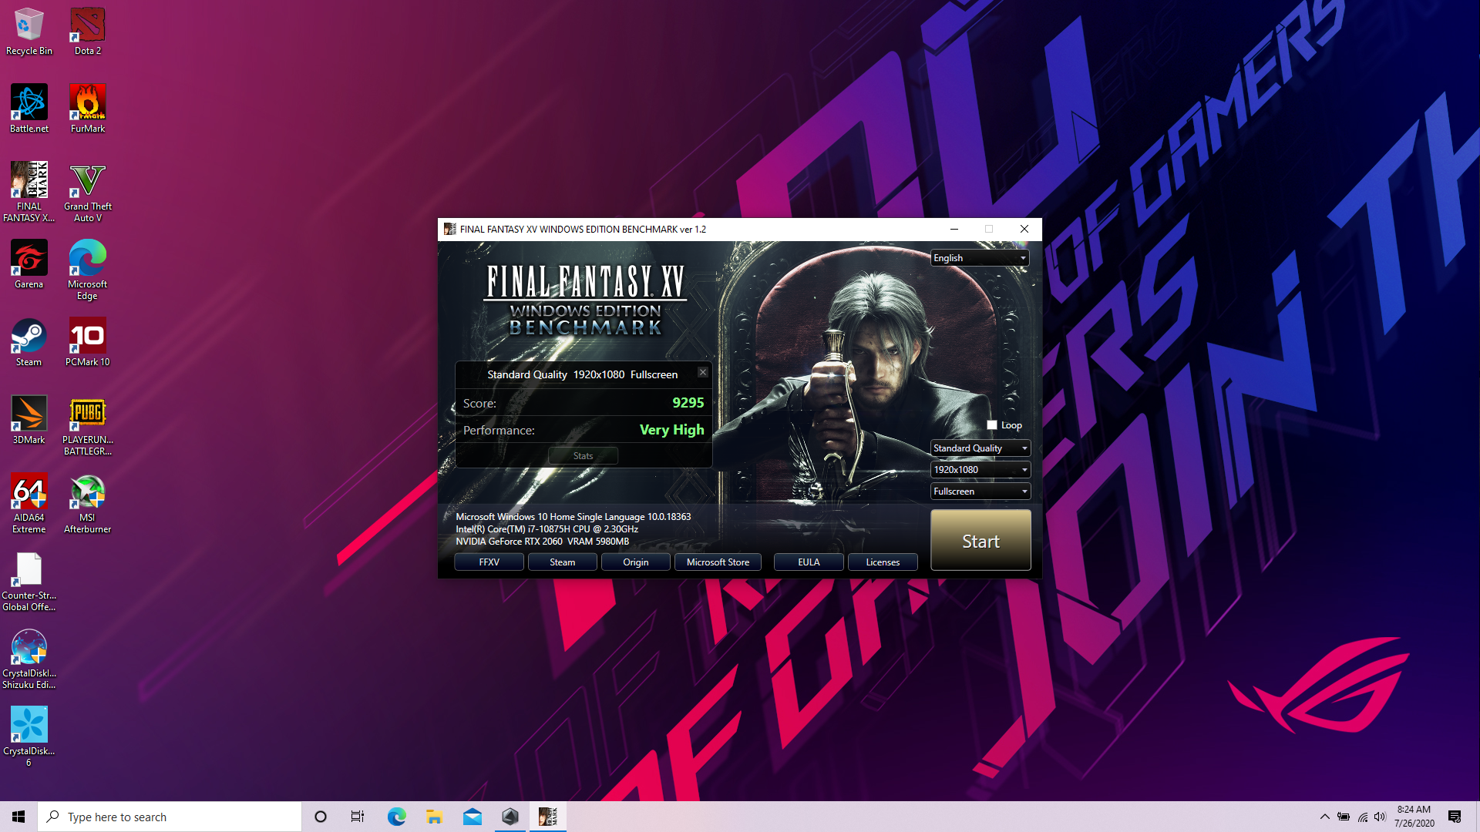Viewport: 1480px width, 832px height.
Task: Click the Type here to search box
Action: coord(170,817)
